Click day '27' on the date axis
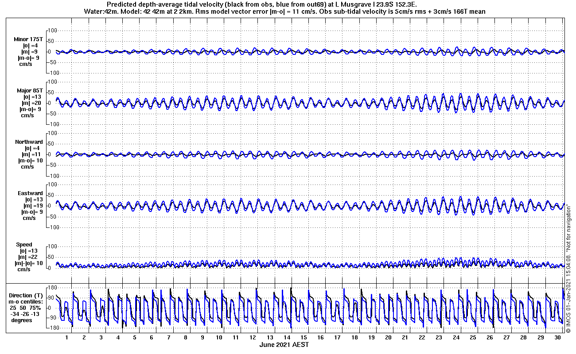Image resolution: width=576 pixels, height=354 pixels. tap(506, 338)
